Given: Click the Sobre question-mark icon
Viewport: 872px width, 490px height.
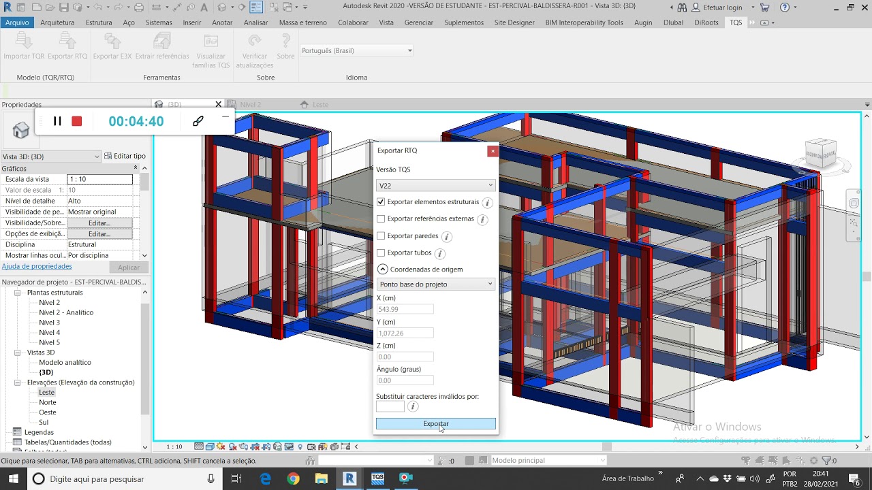Looking at the screenshot, I should tap(285, 42).
